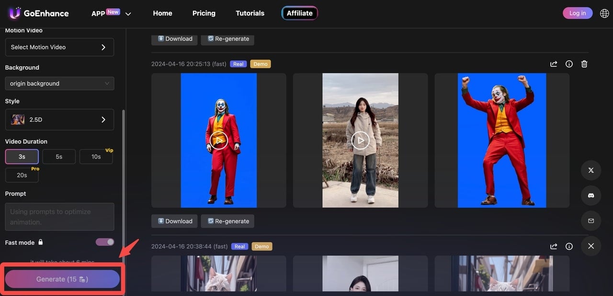Open the Pricing page

click(x=204, y=13)
